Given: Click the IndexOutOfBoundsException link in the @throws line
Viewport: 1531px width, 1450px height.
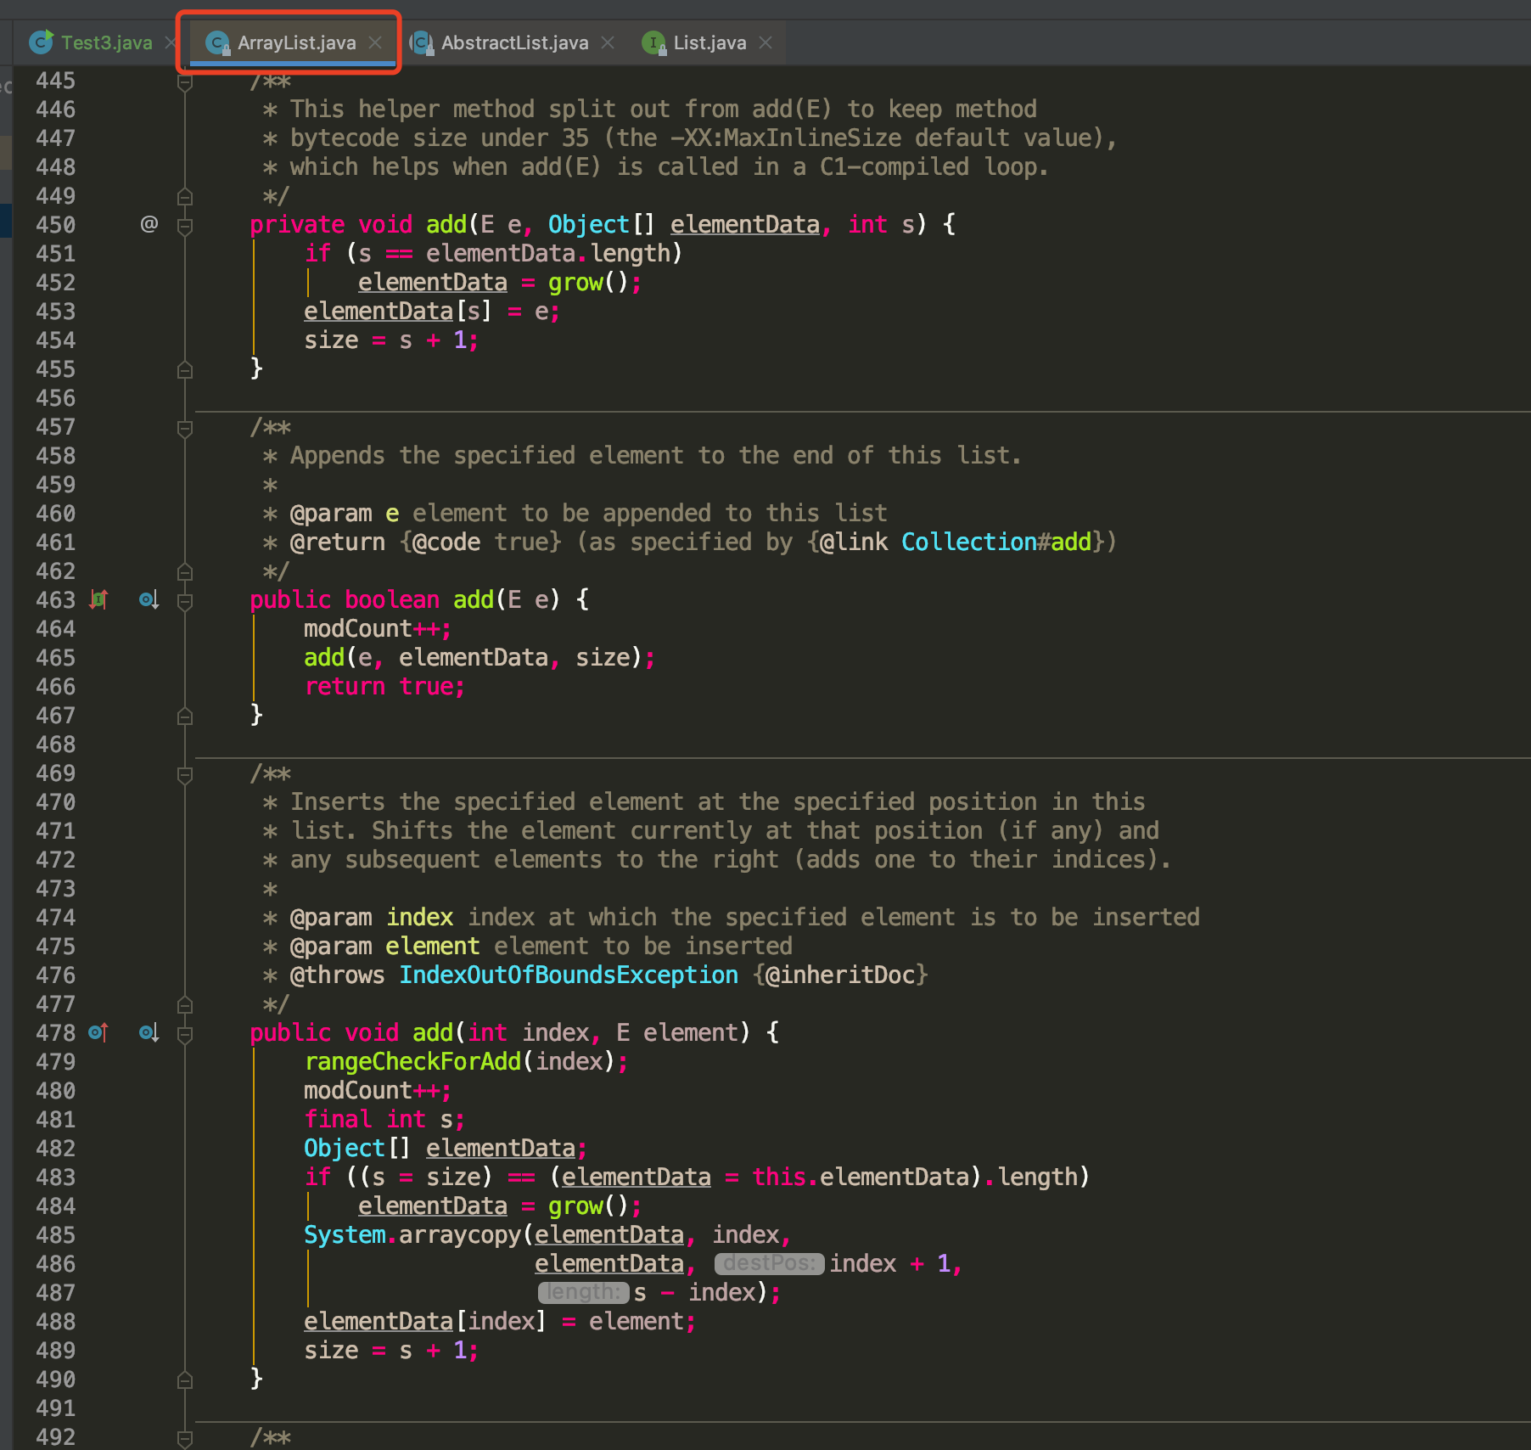Looking at the screenshot, I should click(568, 975).
